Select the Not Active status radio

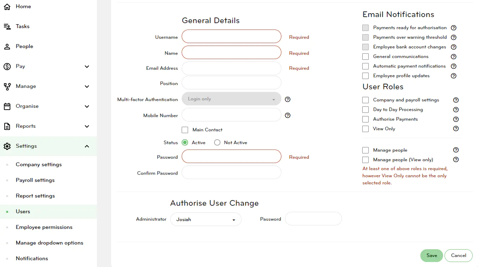click(x=217, y=142)
